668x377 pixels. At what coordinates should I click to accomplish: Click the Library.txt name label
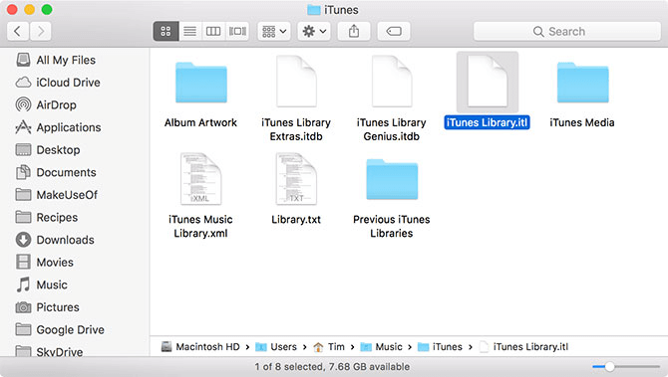(x=296, y=219)
